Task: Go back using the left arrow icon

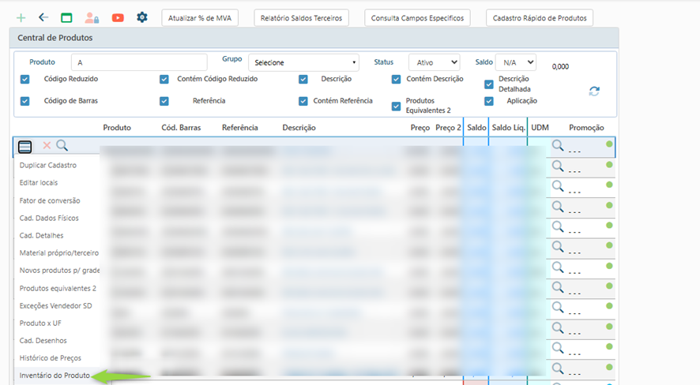Action: (x=43, y=17)
